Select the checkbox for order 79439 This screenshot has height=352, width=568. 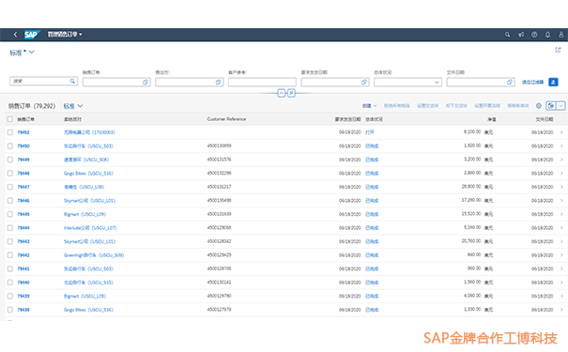pyautogui.click(x=10, y=296)
